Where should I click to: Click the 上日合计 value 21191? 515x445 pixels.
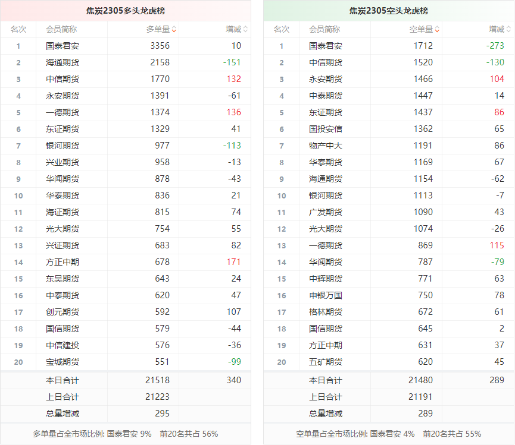click(x=420, y=397)
